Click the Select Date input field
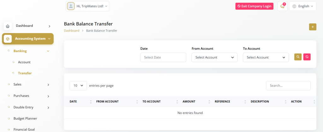This screenshot has height=132, width=323. coord(163,57)
